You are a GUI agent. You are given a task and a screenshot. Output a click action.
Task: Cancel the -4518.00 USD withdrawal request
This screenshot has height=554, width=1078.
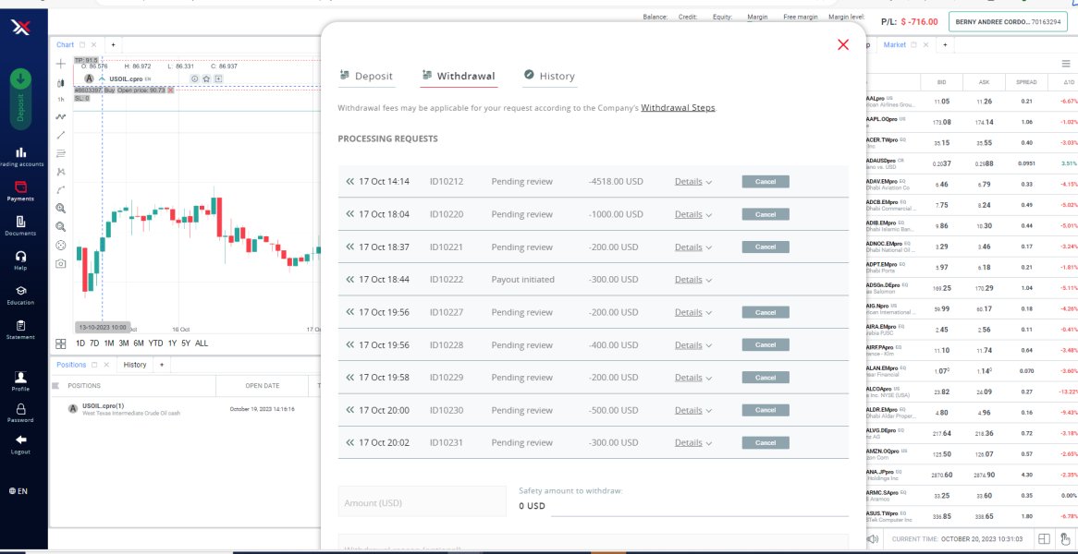pyautogui.click(x=766, y=181)
